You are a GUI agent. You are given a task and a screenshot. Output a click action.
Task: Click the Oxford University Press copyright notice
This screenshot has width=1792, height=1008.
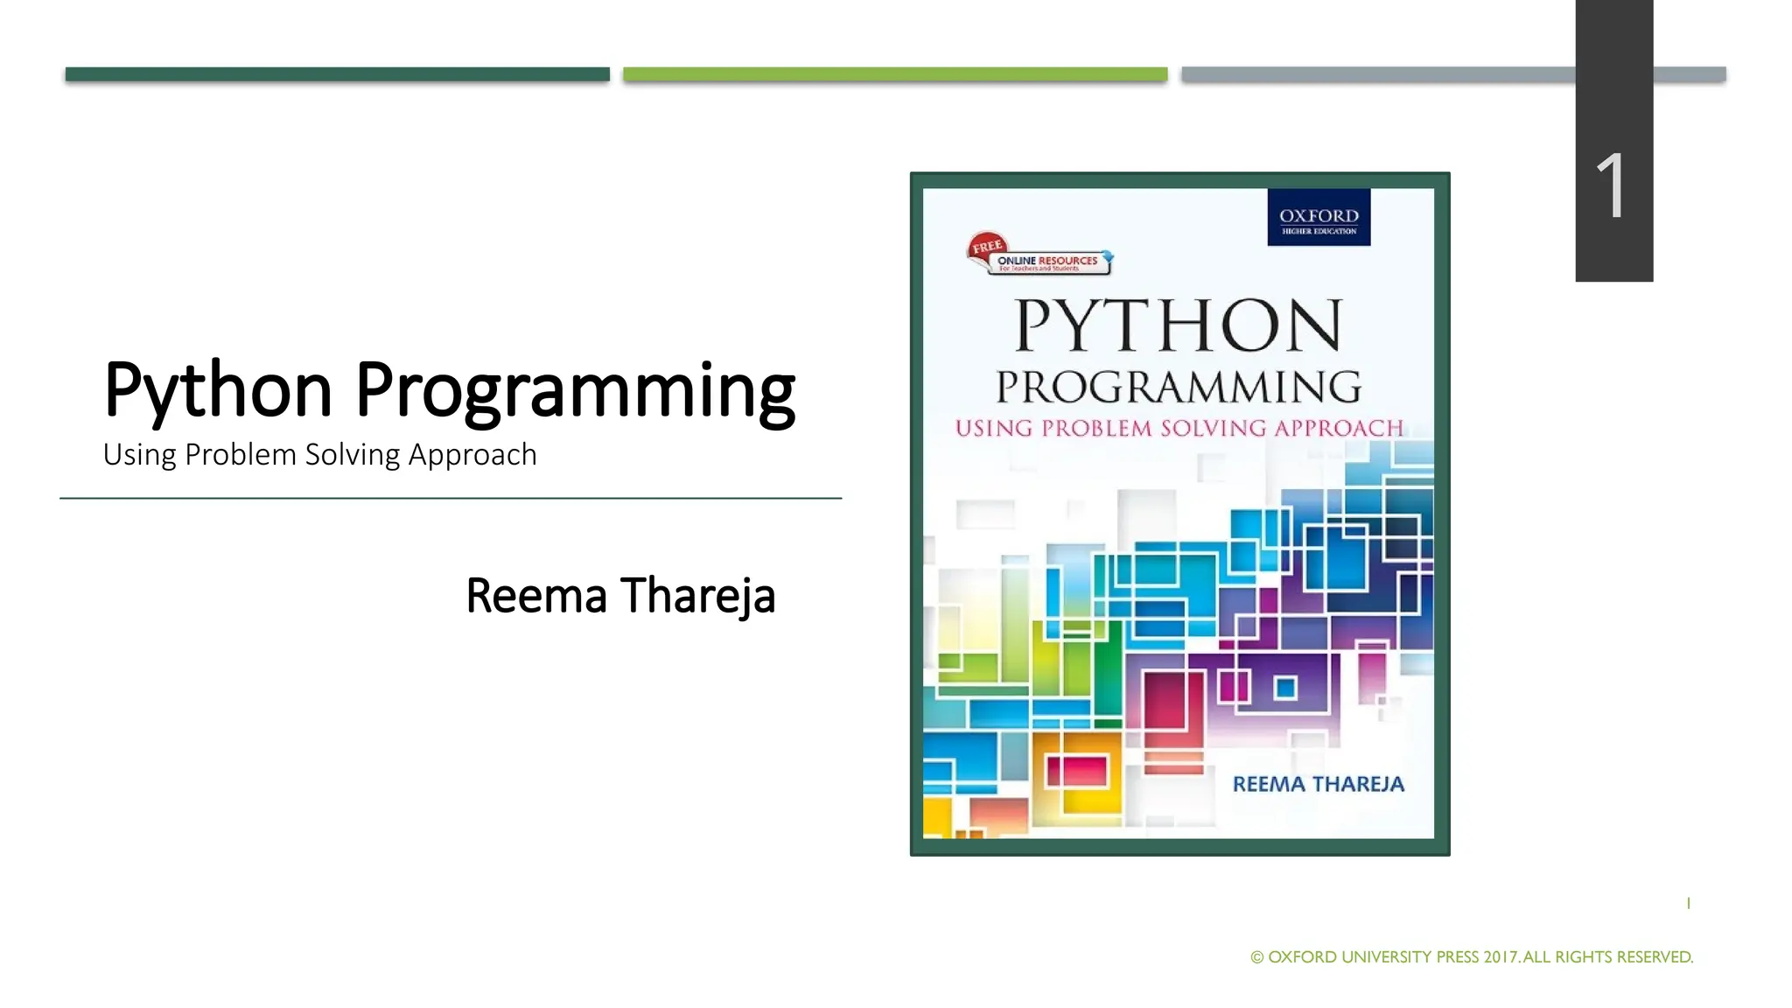pos(1472,957)
